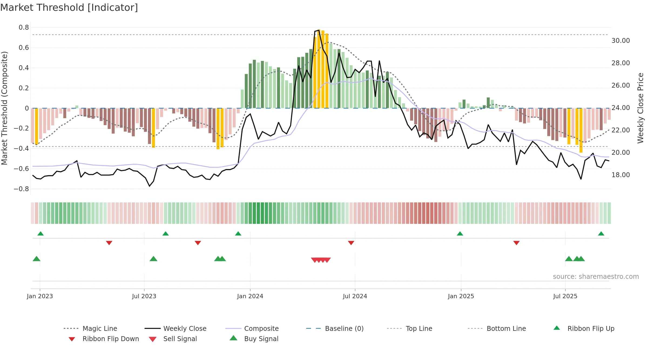Click the Jan 2025 x-axis label
This screenshot has height=364, width=648.
pos(461,296)
